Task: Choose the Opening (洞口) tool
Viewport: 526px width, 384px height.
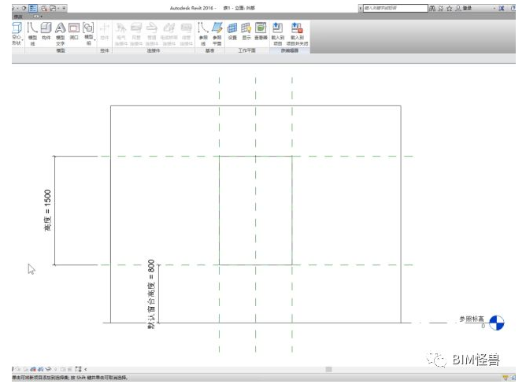Action: click(x=74, y=31)
